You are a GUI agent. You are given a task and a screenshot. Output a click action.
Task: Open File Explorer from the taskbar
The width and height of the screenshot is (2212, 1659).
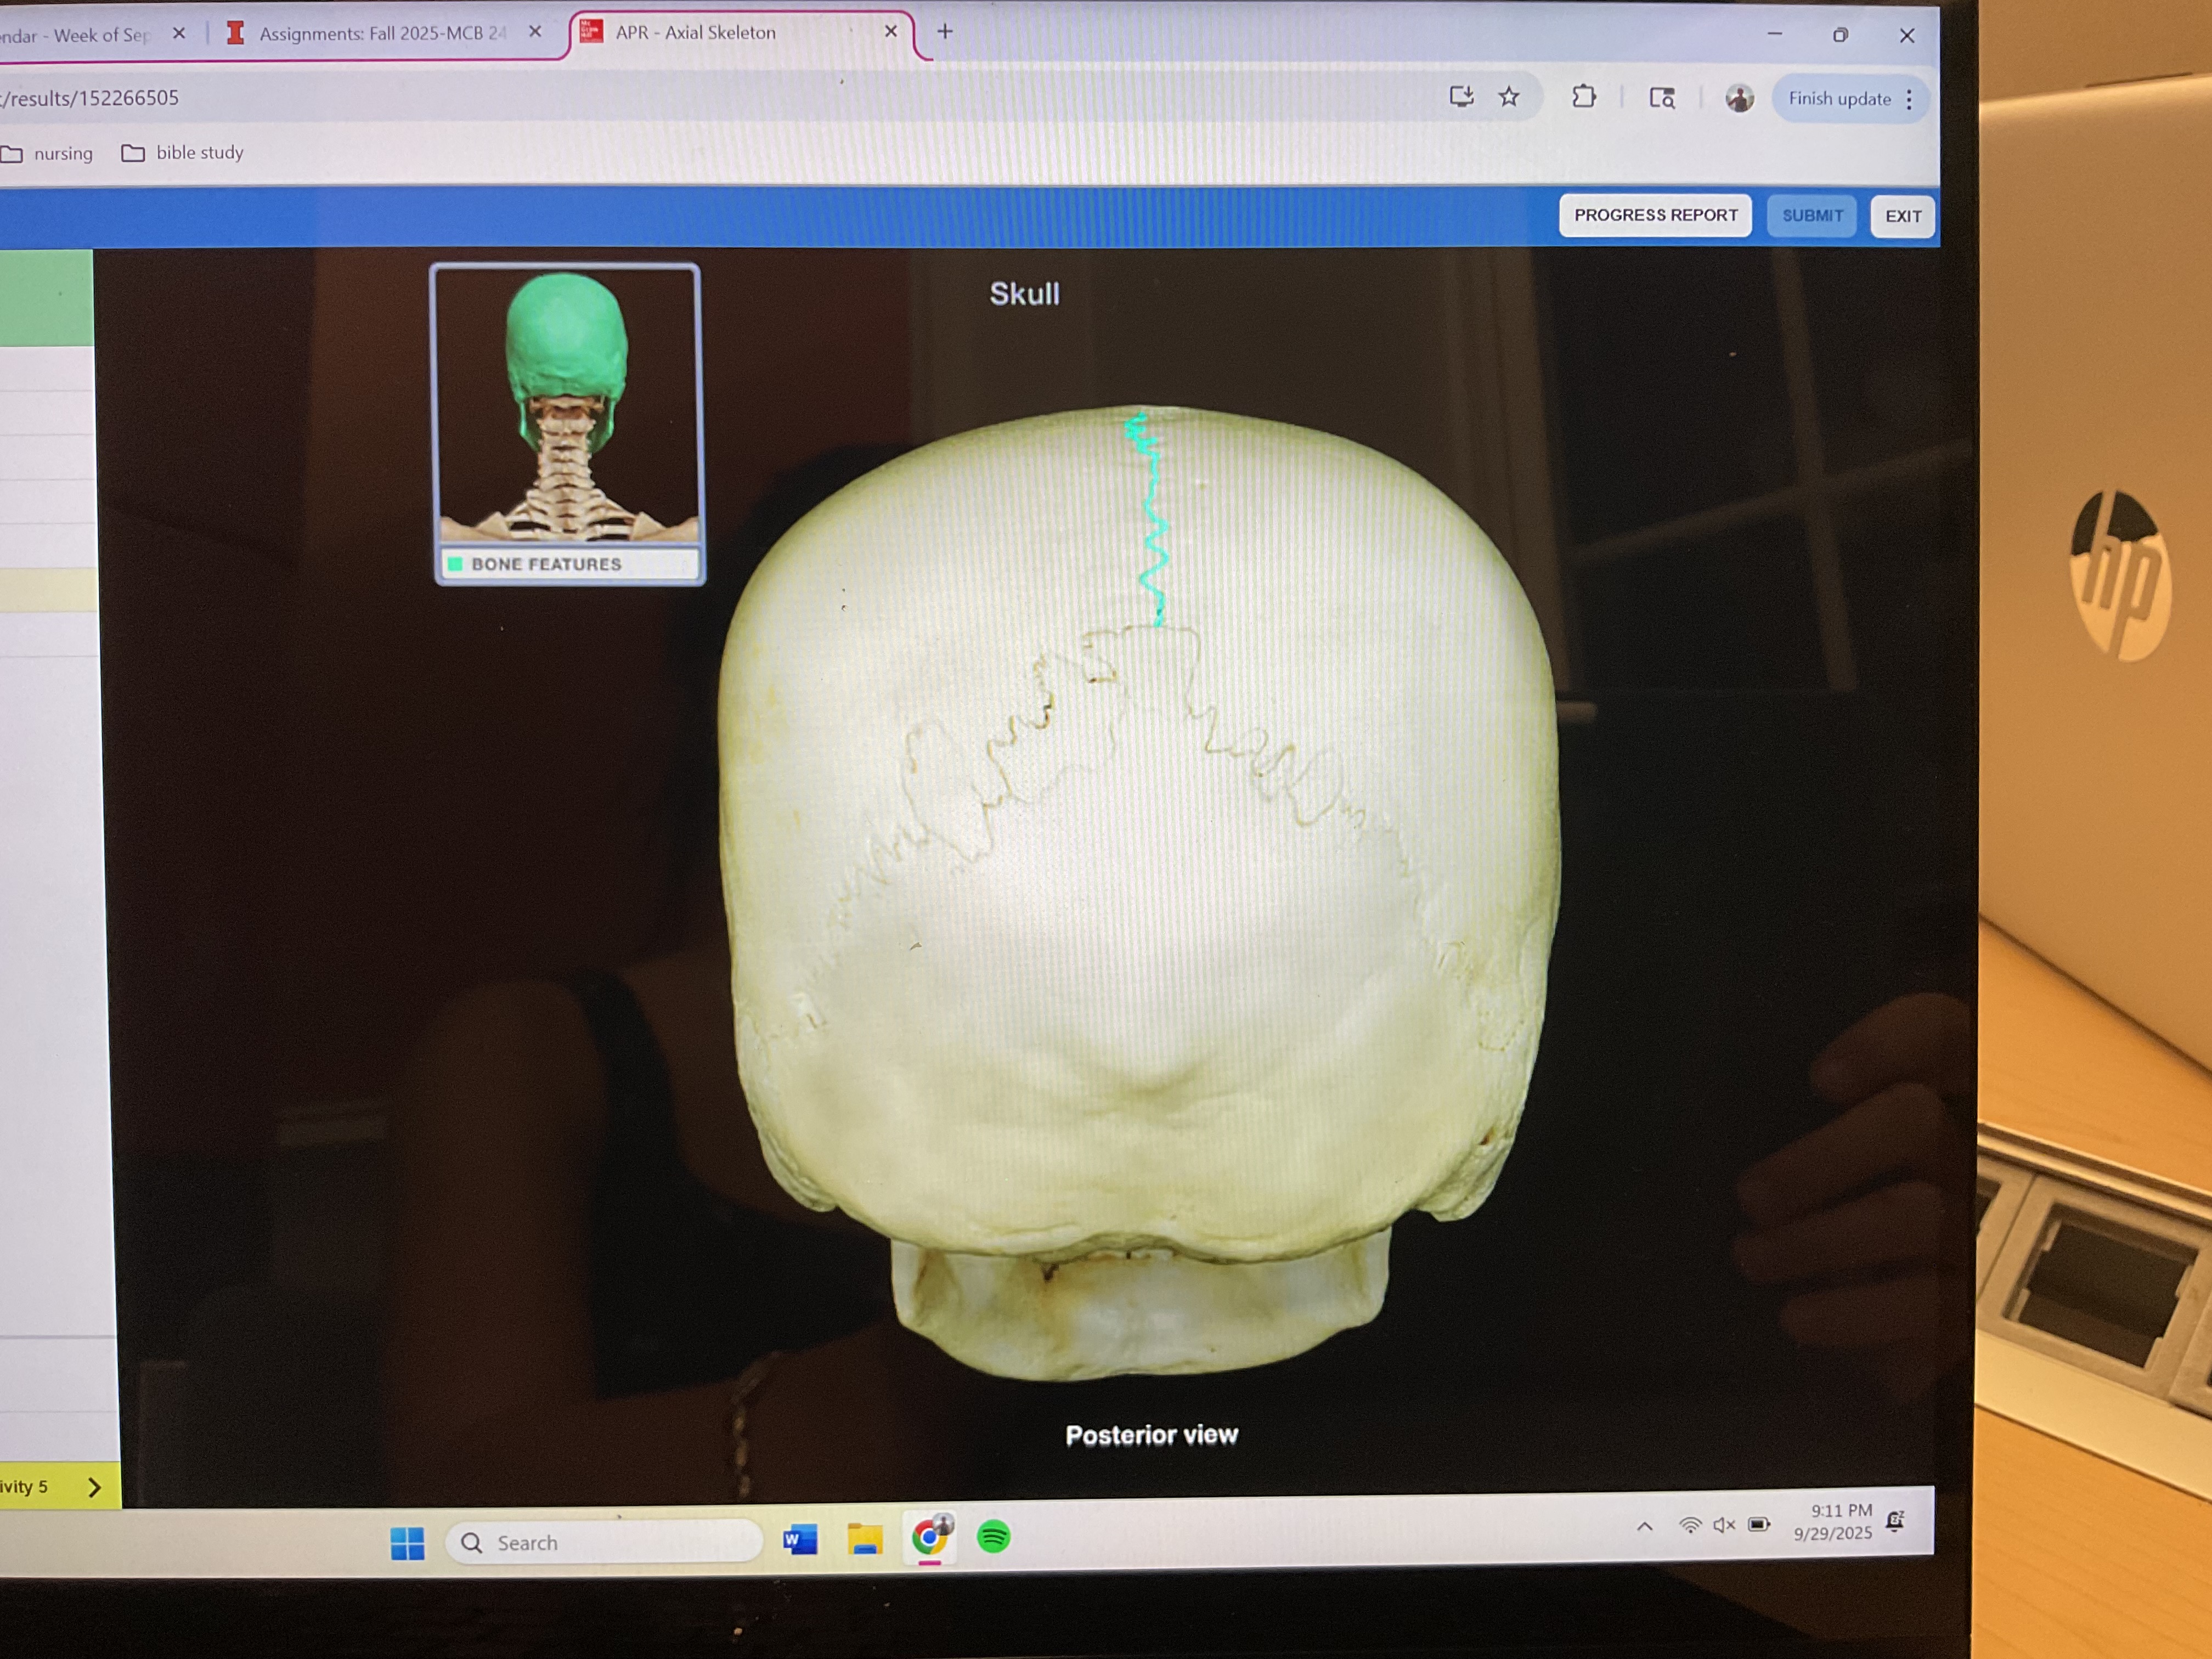865,1540
